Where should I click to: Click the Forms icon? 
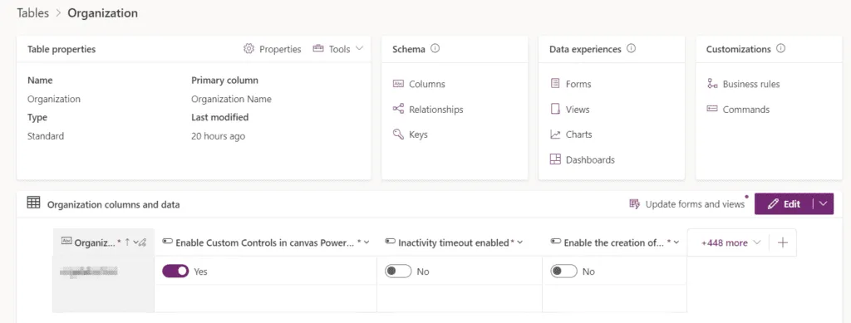[555, 84]
